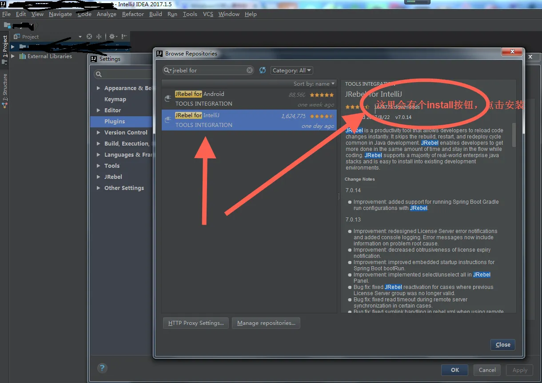The height and width of the screenshot is (383, 542).
Task: Click OK in the Settings dialog
Action: point(455,370)
